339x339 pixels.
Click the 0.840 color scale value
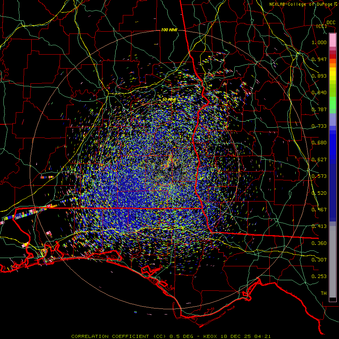pos(319,93)
